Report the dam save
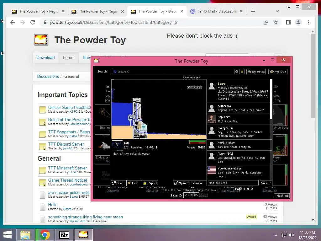Screen dimensions: 321x241 (150, 183)
